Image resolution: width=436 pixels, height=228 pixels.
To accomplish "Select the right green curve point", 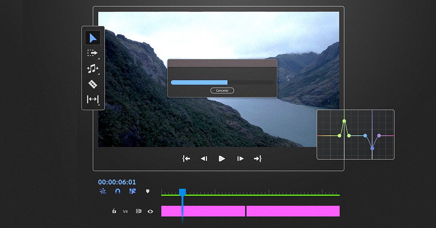I will (x=349, y=136).
